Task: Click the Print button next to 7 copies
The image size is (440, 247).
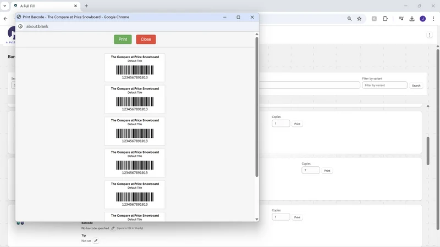Action: pyautogui.click(x=327, y=171)
